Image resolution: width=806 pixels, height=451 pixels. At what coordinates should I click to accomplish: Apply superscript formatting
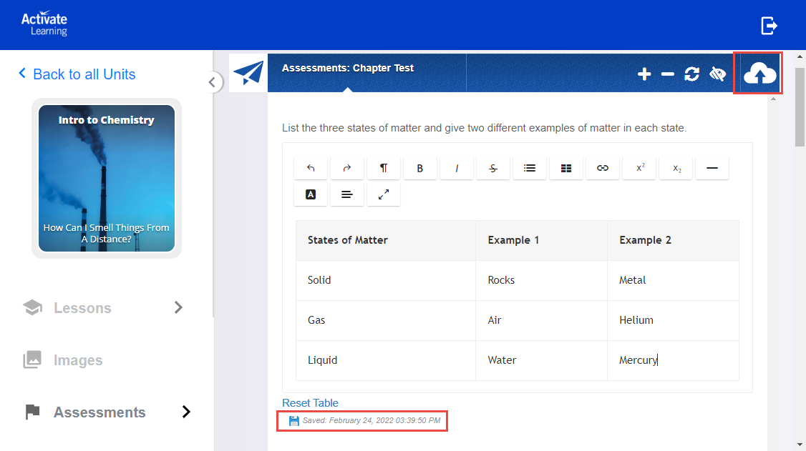tap(639, 168)
